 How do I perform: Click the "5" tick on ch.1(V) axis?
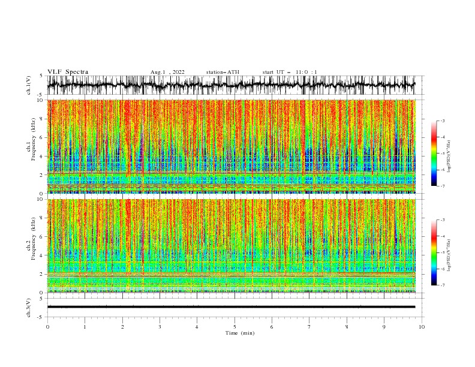41,76
